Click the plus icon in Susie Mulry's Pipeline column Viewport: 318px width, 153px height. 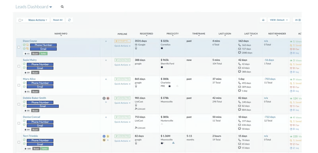[x=106, y=61]
